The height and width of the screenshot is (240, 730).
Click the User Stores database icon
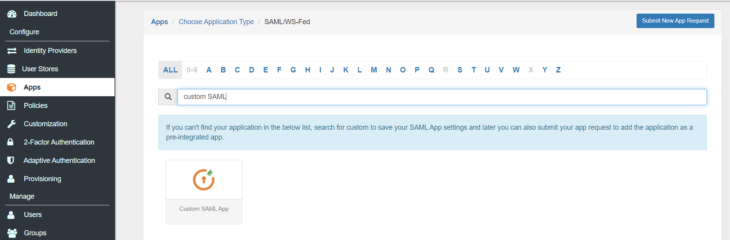[11, 69]
